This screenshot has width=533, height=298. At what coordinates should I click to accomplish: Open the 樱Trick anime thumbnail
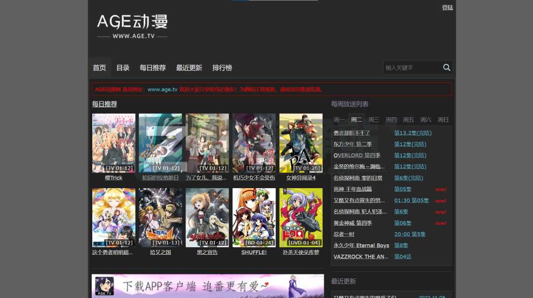114,143
